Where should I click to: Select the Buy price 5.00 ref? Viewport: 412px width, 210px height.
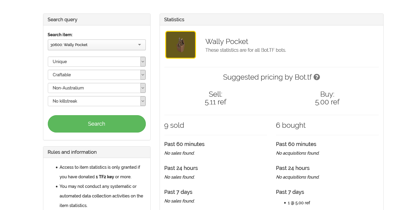tap(327, 102)
